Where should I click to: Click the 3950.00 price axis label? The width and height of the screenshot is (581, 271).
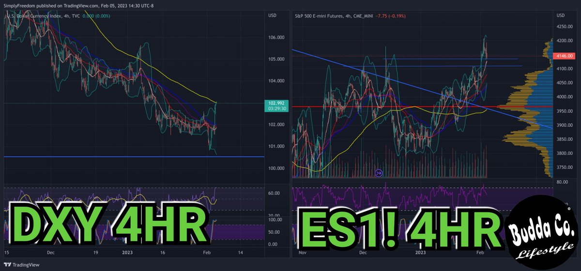click(x=564, y=111)
